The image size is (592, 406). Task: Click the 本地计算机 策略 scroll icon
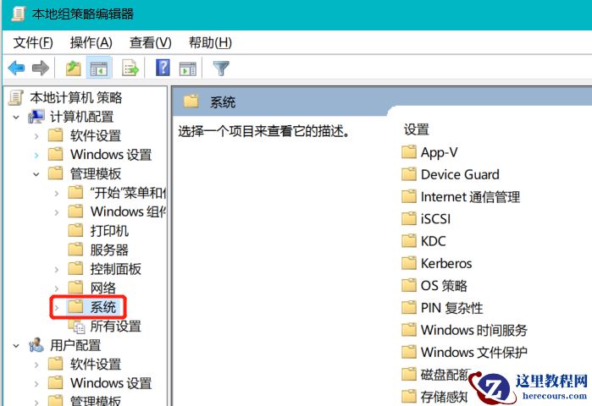[16, 97]
